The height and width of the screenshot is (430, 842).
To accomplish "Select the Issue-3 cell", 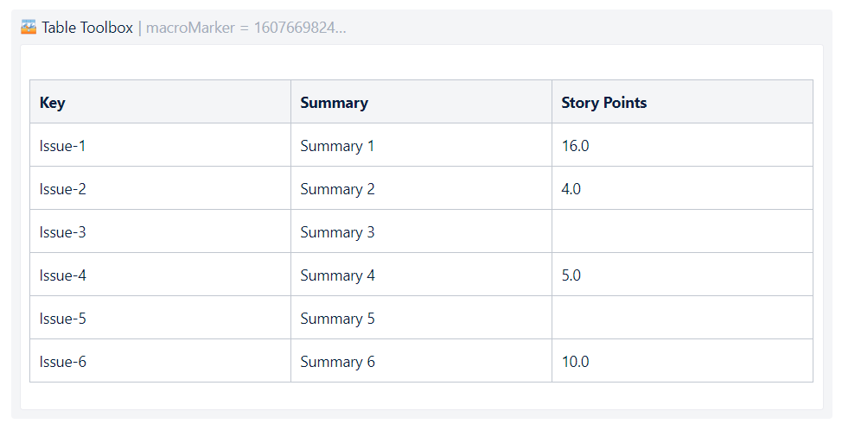I will [160, 231].
